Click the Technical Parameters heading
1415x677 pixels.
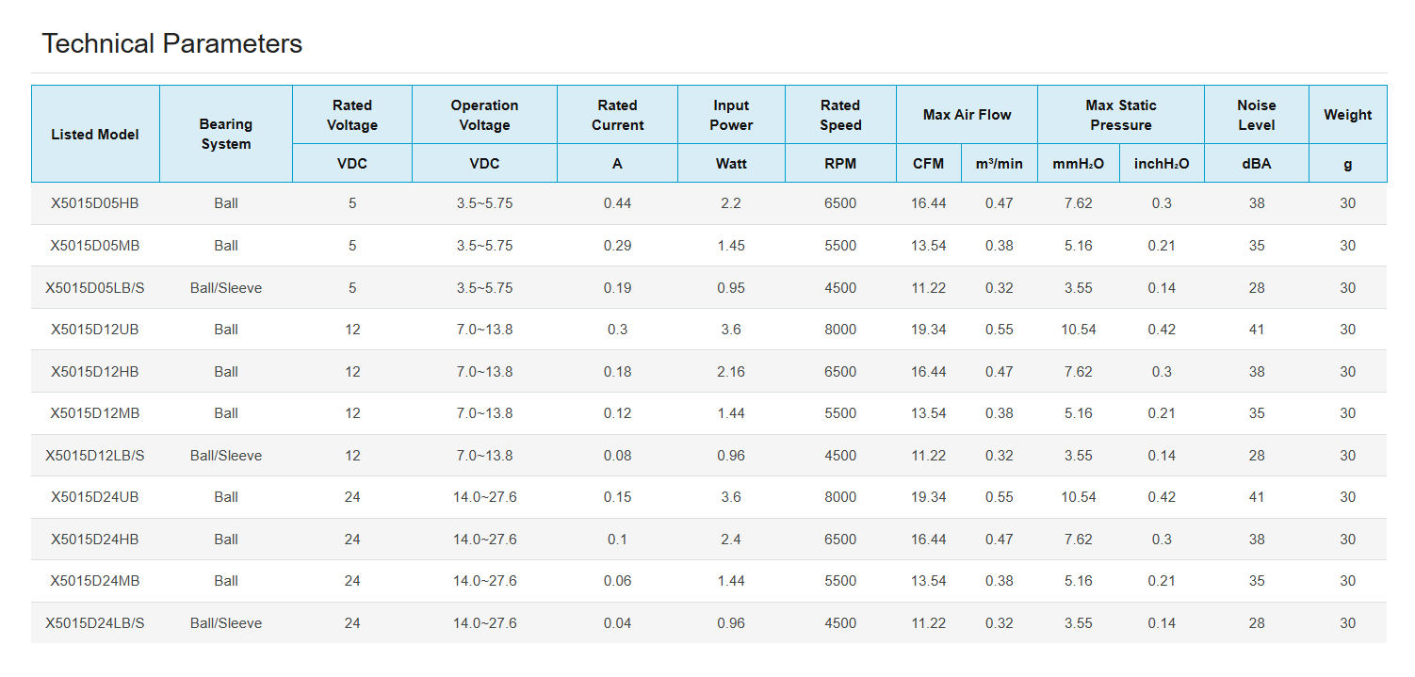(172, 43)
